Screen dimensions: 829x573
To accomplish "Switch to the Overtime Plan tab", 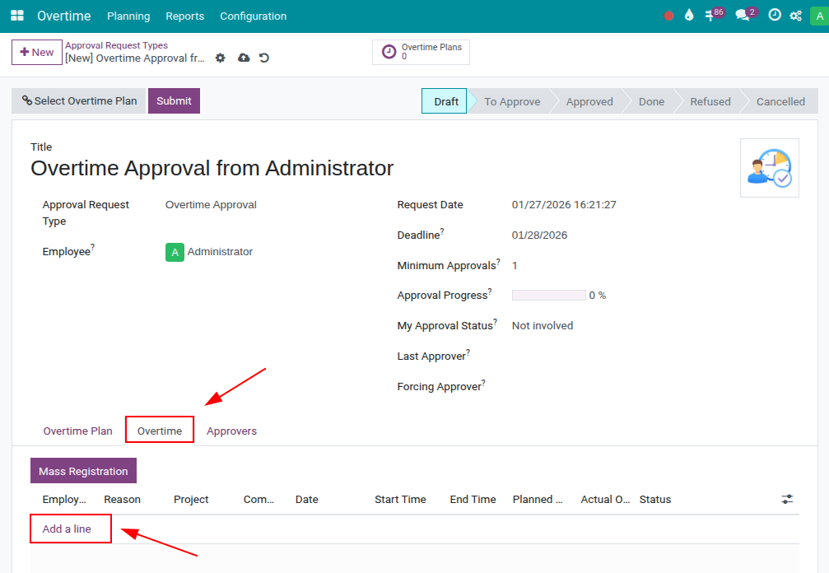I will [77, 430].
